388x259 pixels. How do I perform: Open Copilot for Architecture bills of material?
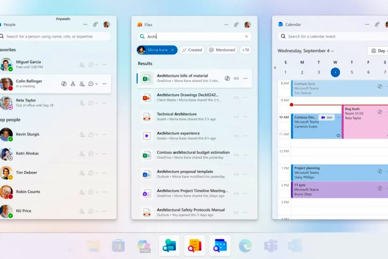[227, 78]
